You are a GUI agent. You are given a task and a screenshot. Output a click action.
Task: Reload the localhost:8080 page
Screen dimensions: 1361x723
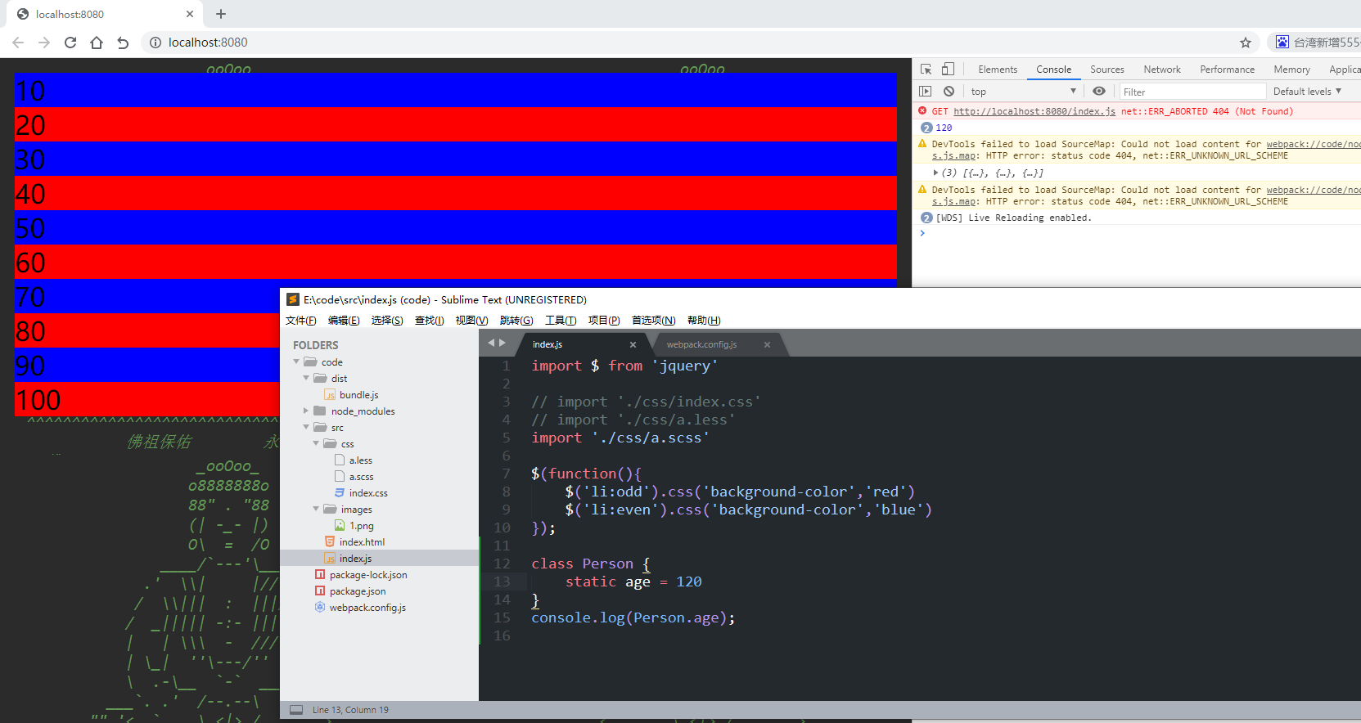pyautogui.click(x=70, y=43)
